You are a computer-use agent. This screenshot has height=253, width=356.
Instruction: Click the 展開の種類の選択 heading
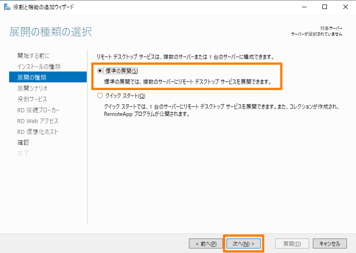pyautogui.click(x=51, y=32)
